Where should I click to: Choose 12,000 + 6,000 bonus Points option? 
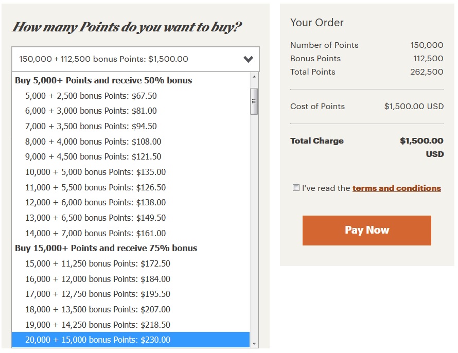pos(95,202)
